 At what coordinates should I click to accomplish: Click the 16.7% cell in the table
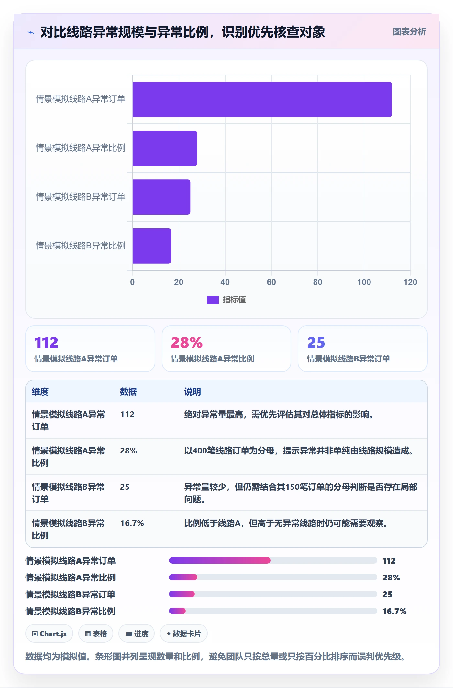pyautogui.click(x=132, y=523)
